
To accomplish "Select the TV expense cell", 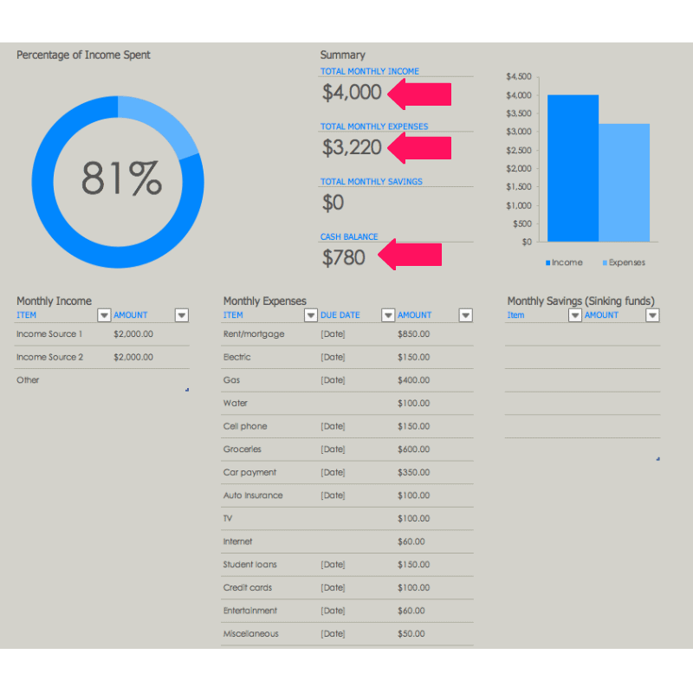I will (x=228, y=518).
